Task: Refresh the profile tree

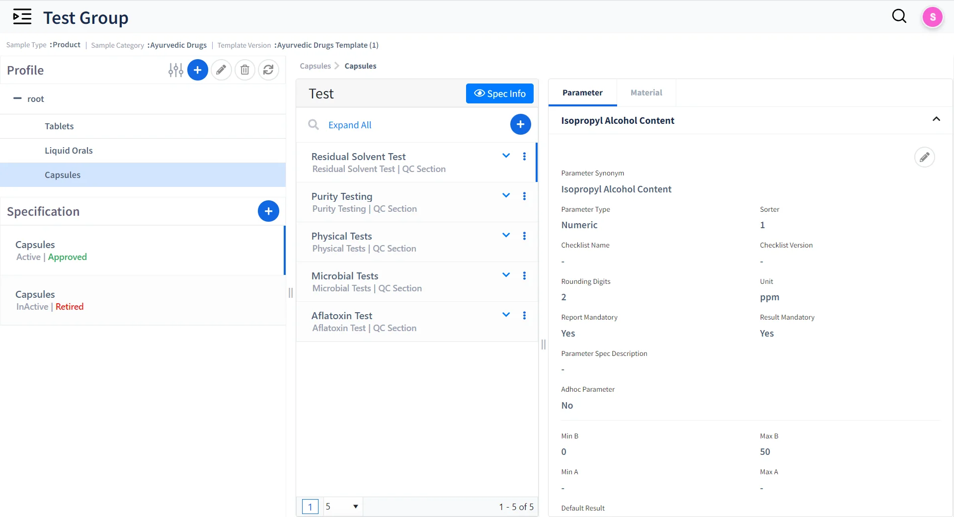Action: [268, 70]
